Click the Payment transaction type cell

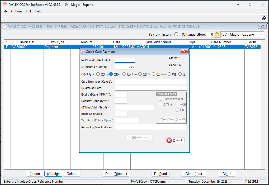click(x=57, y=47)
